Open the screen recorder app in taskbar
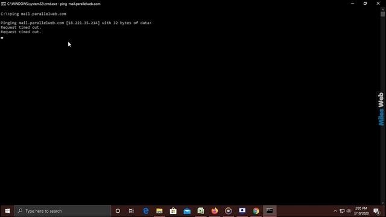Screen dimensions: 386x217 (x=242, y=211)
